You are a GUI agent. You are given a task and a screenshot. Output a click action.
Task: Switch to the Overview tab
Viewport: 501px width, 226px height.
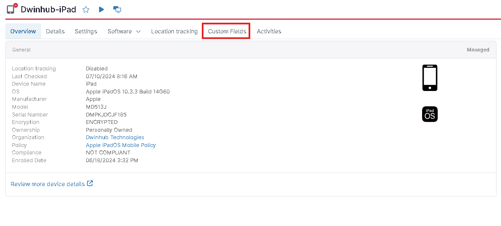(x=23, y=31)
